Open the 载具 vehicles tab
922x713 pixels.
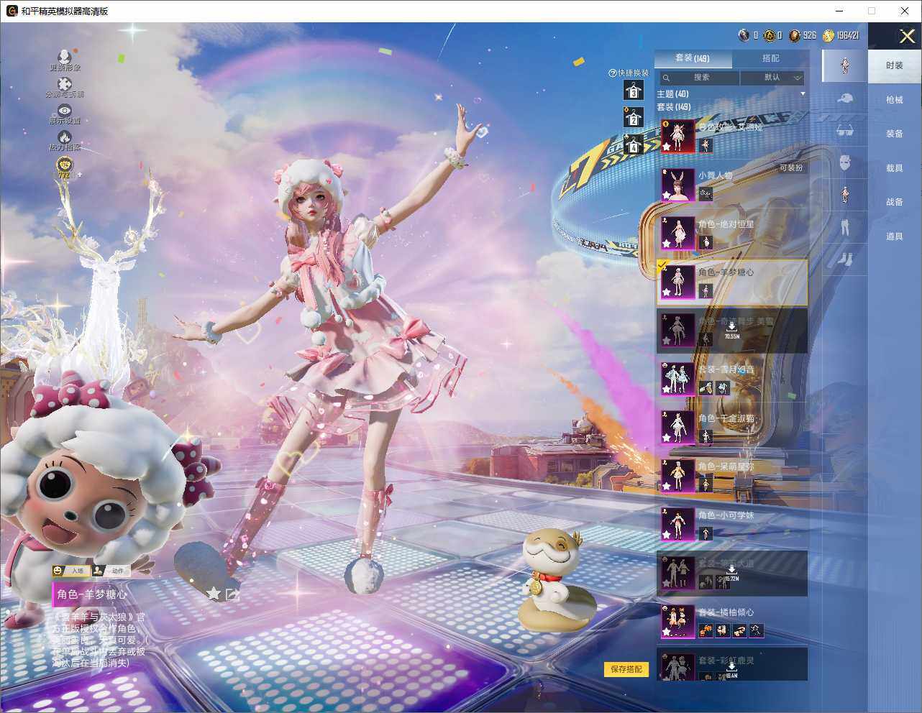click(895, 168)
